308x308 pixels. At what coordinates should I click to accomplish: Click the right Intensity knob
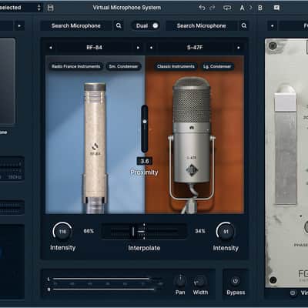pos(226,232)
